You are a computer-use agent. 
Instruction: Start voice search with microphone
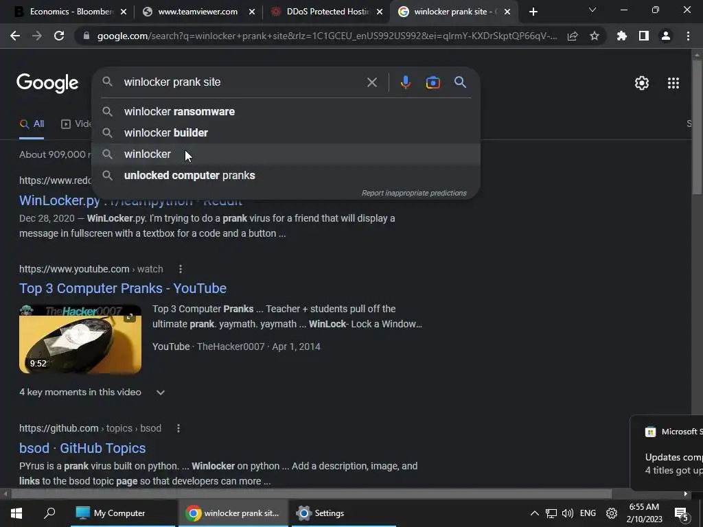[406, 82]
